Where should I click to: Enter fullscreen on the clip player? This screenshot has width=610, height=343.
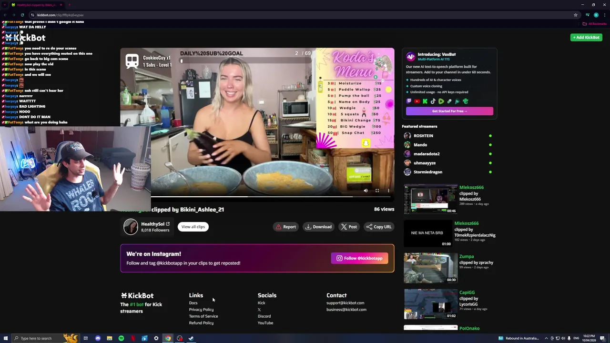pyautogui.click(x=377, y=191)
